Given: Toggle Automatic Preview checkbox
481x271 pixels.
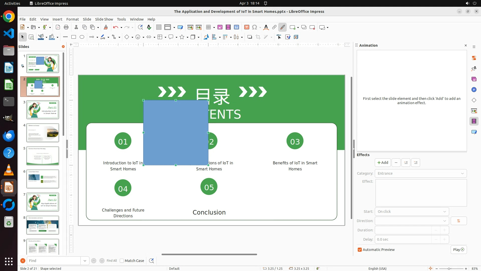Looking at the screenshot, I should (360, 250).
